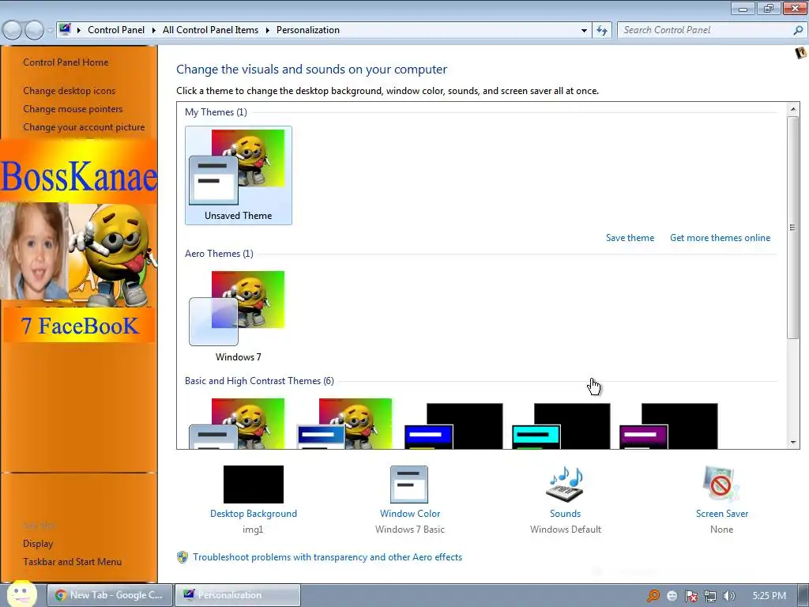The width and height of the screenshot is (809, 607).
Task: Click Get more themes online
Action: click(720, 238)
